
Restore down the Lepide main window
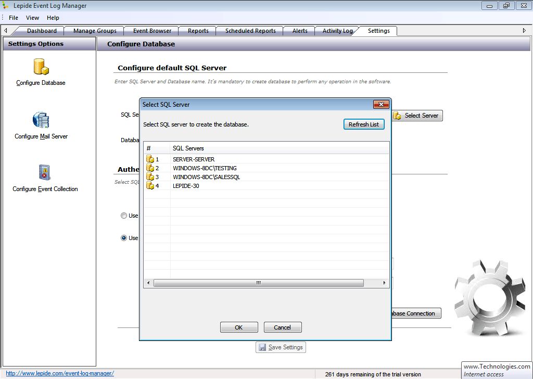[x=506, y=5]
